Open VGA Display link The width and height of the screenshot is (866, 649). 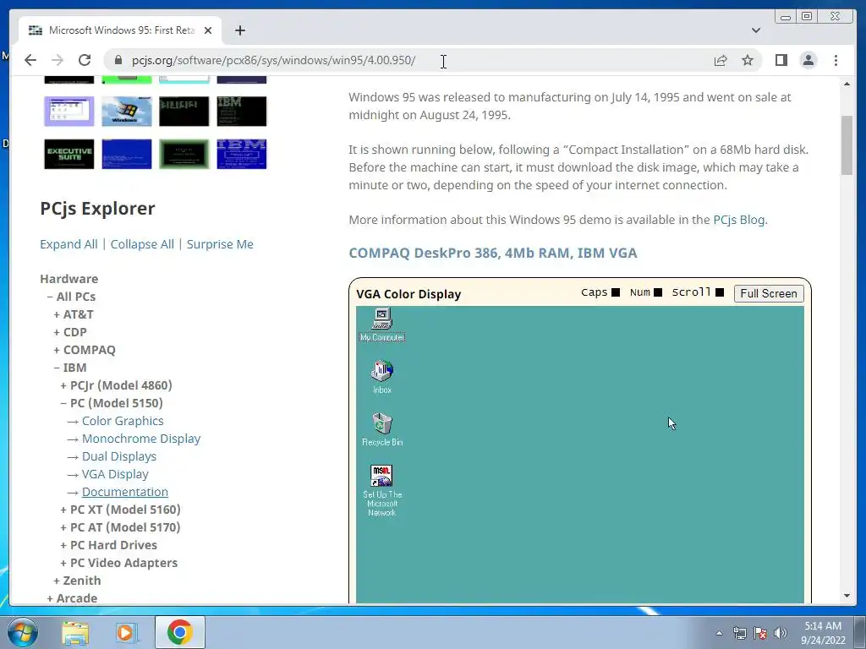point(115,473)
